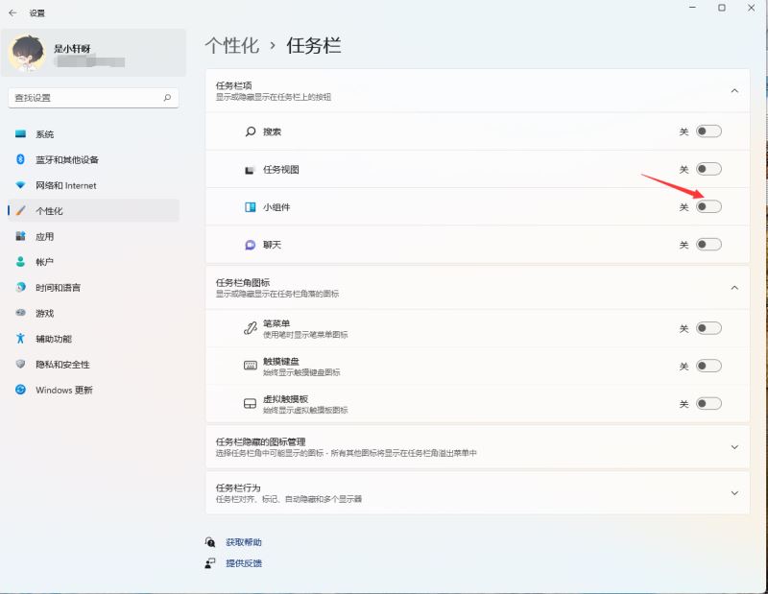Click the 系统 monitor icon in sidebar
The height and width of the screenshot is (594, 768).
(x=20, y=133)
